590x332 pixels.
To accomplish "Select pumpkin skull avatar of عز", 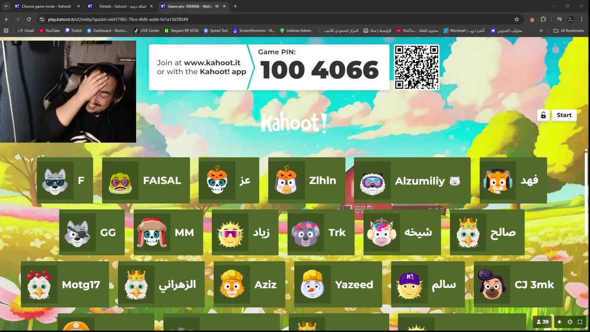I will coord(217,181).
